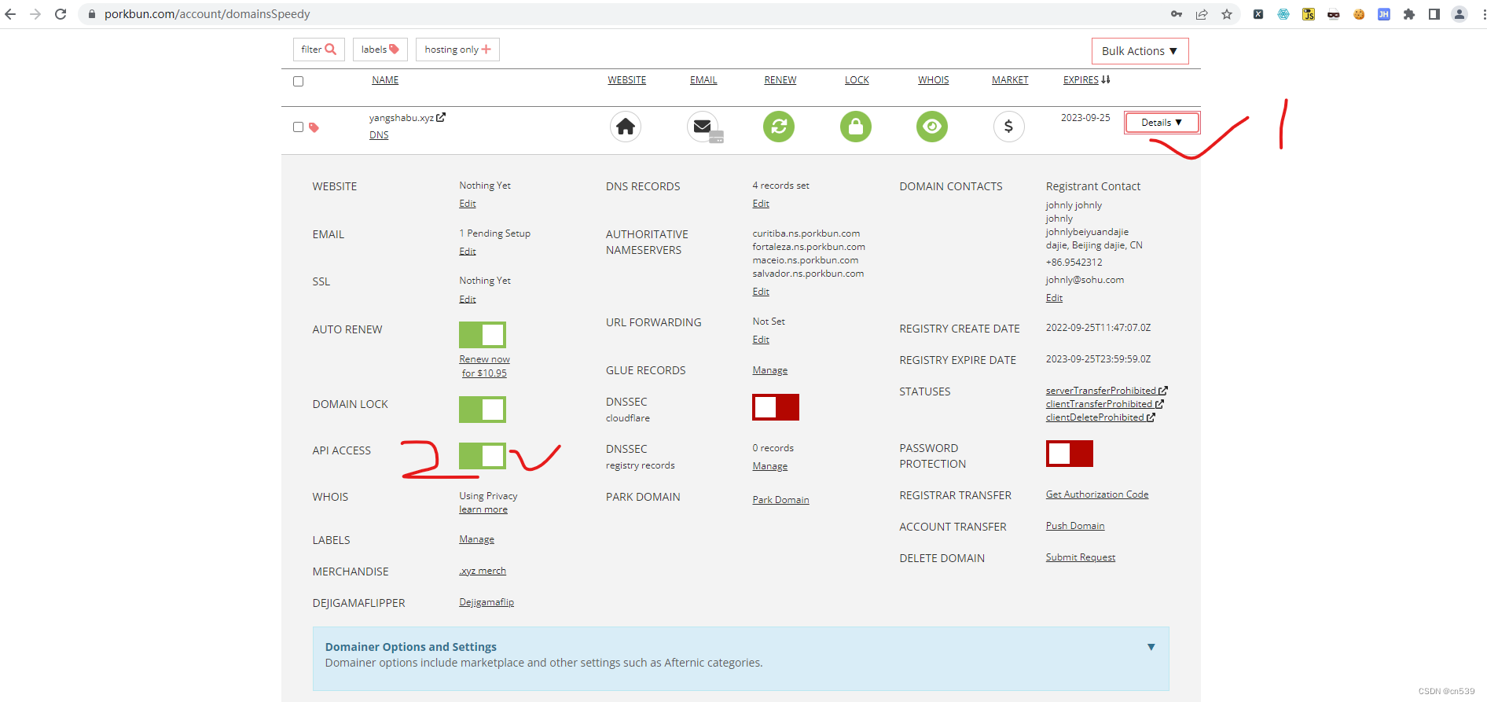Bookmark this page with the star icon
This screenshot has height=702, width=1487.
click(x=1227, y=14)
